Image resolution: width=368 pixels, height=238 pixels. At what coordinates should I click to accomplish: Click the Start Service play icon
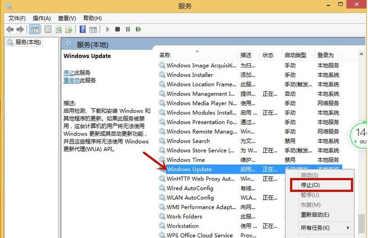[x=107, y=29]
